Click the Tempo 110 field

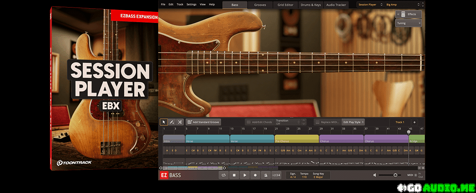(304, 175)
